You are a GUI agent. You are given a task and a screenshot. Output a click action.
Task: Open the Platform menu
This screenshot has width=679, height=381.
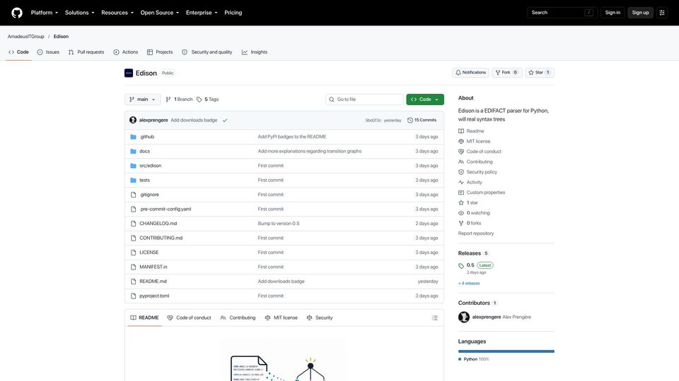click(x=44, y=13)
